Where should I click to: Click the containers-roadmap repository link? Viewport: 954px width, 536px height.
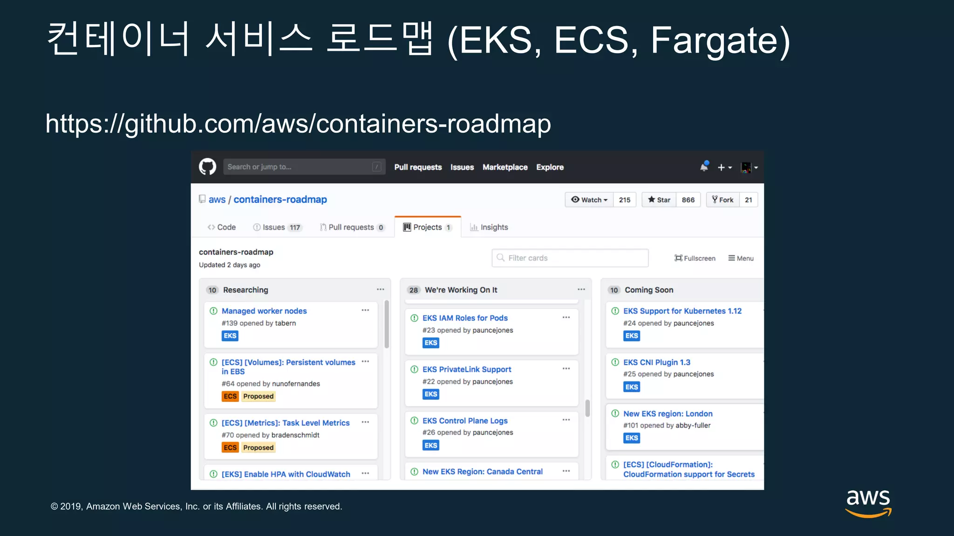[x=280, y=199]
